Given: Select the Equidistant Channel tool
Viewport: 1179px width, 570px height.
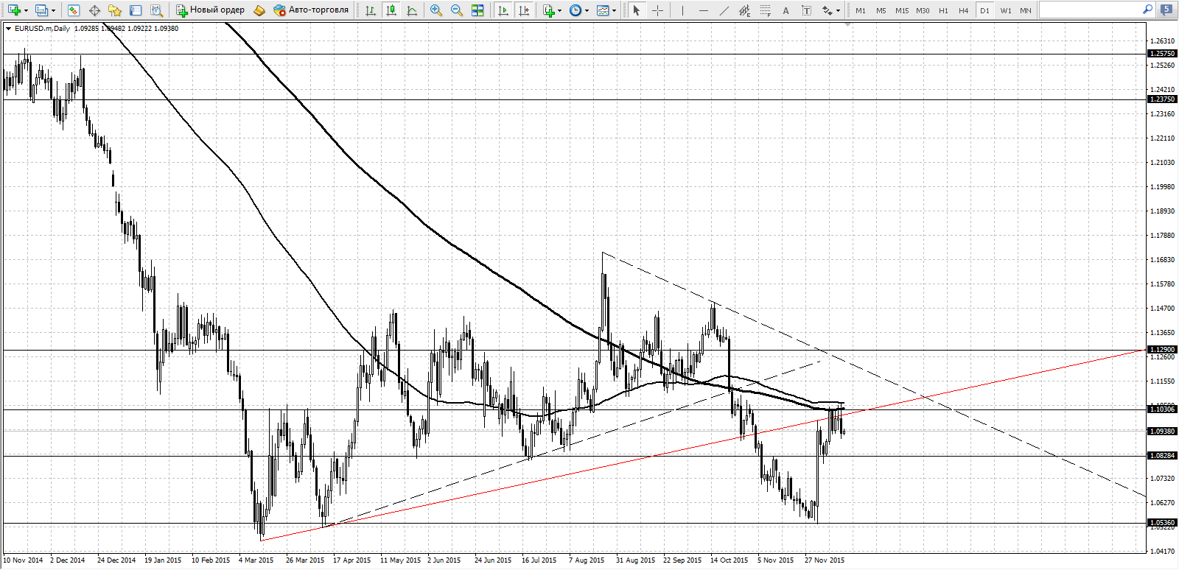Looking at the screenshot, I should coord(744,10).
